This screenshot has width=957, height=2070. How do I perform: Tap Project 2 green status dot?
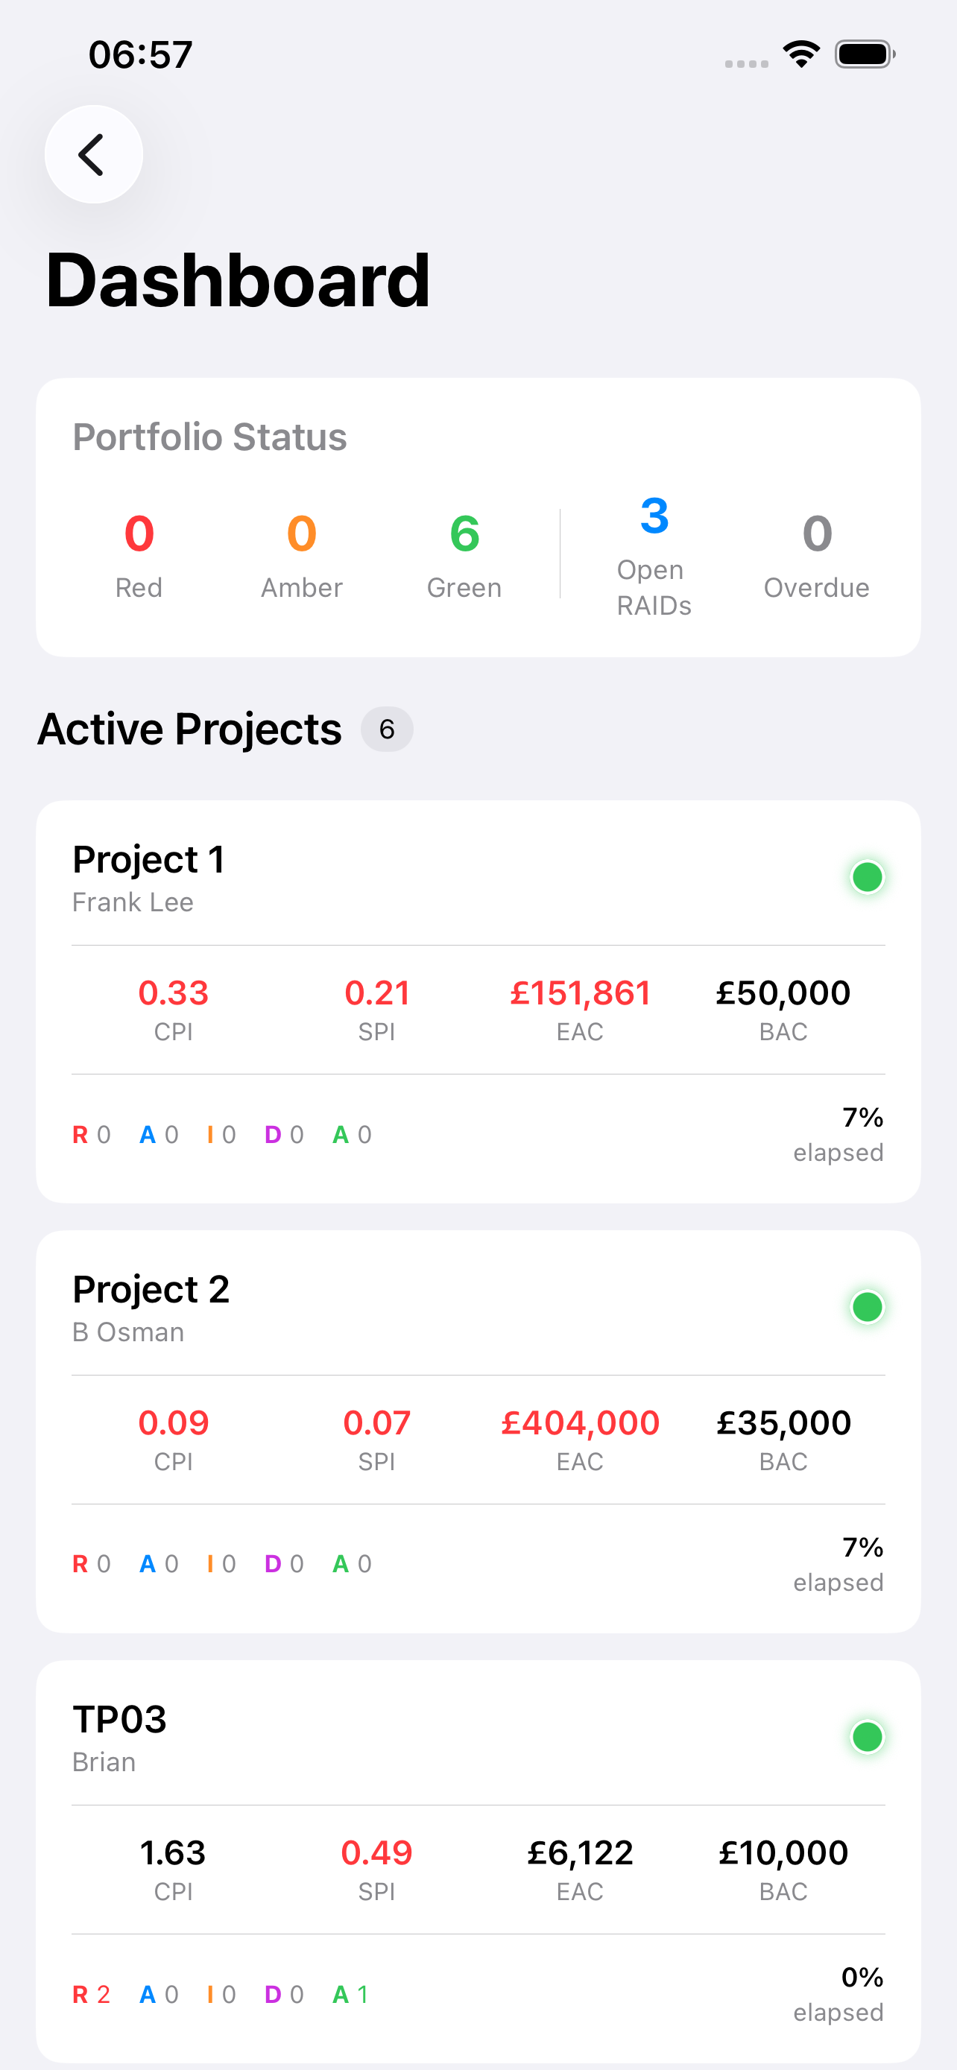tap(867, 1307)
